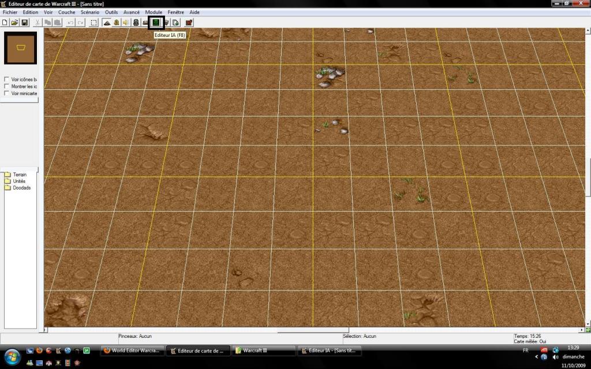Open the Module menu
The image size is (591, 369).
(154, 12)
